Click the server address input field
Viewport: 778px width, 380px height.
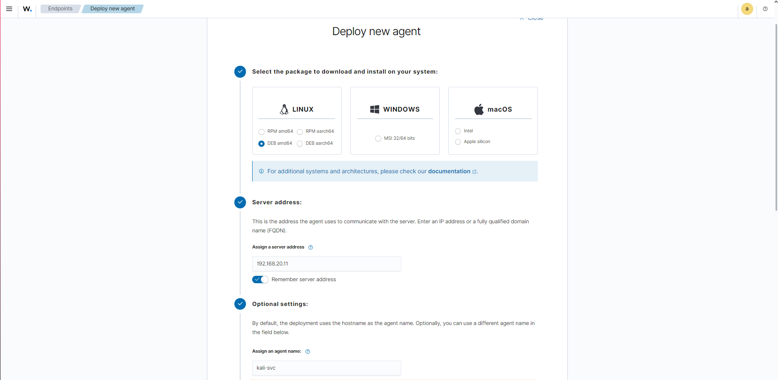[x=326, y=263]
